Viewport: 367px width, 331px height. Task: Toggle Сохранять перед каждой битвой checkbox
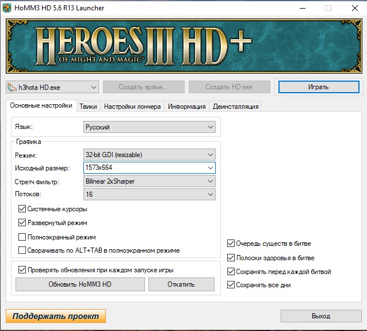coord(231,272)
